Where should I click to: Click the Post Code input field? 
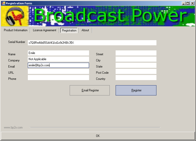(x=136, y=71)
